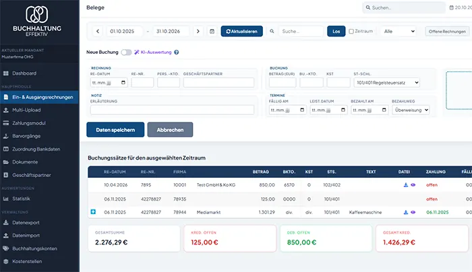
Task: Download file for Mediamarkt row
Action: (x=406, y=212)
